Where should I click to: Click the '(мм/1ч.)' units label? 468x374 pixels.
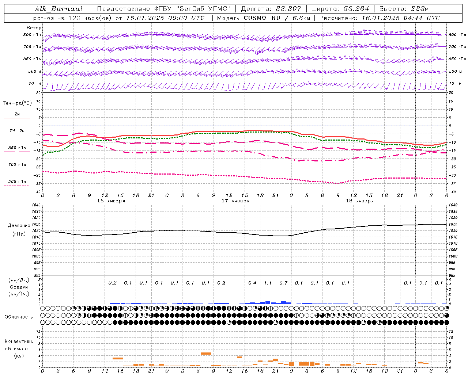pyautogui.click(x=19, y=294)
